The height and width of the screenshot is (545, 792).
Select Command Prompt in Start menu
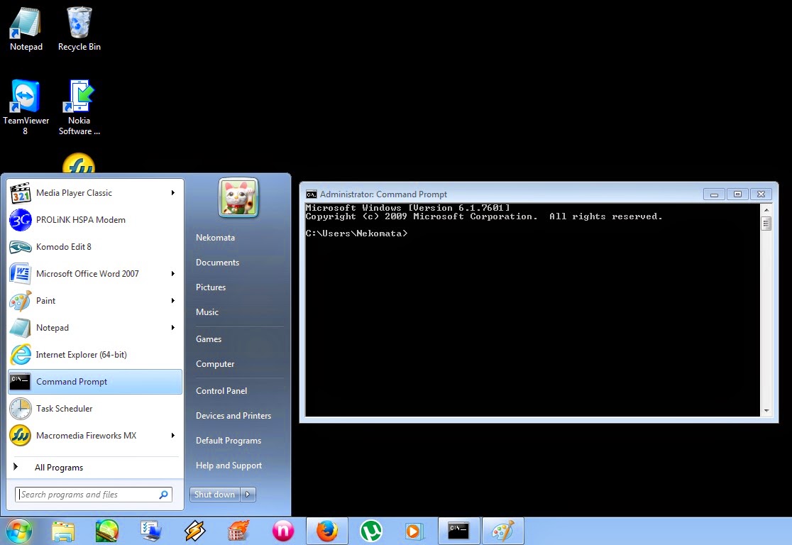tap(95, 382)
